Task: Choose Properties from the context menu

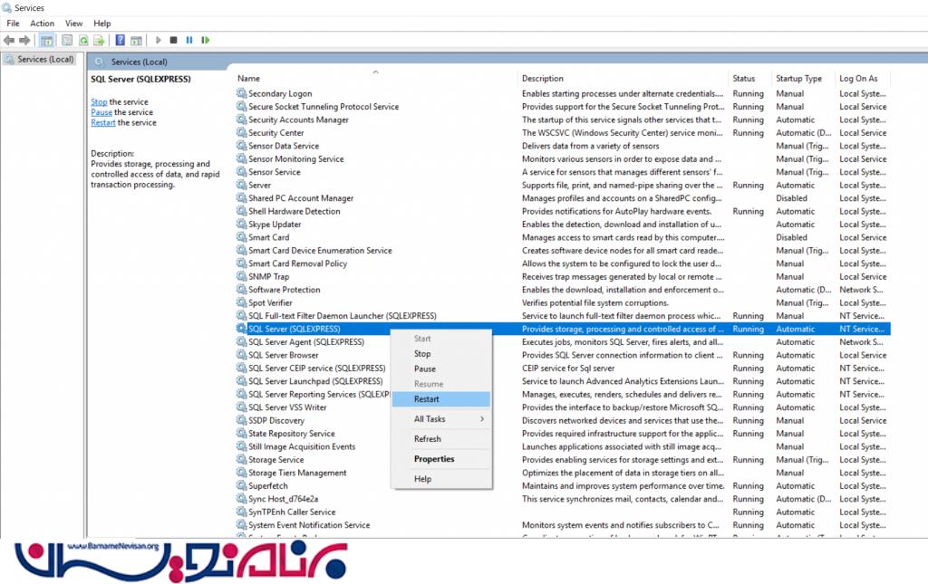Action: pos(441,459)
